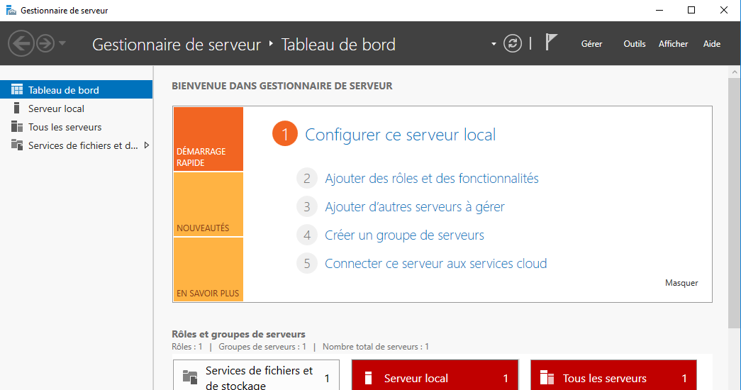Click the vertical scrollbar thumb

tap(735, 204)
